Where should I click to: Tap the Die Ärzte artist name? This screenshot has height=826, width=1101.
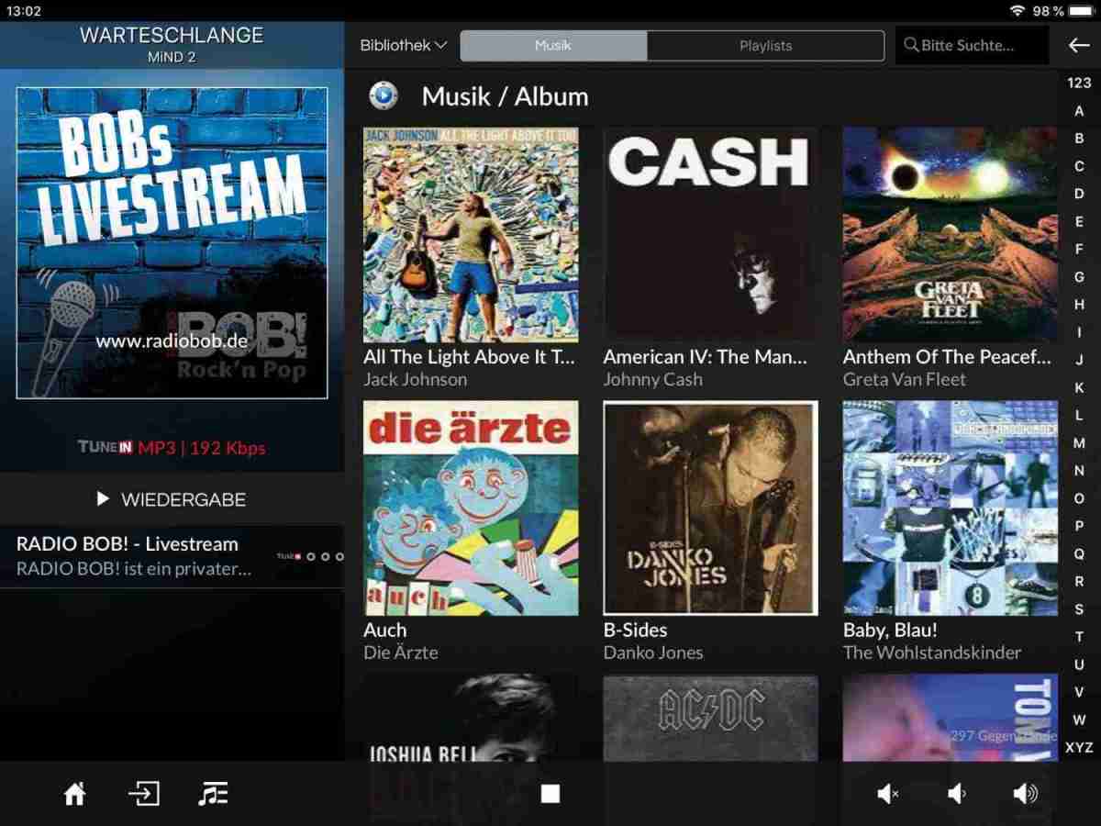pos(401,653)
